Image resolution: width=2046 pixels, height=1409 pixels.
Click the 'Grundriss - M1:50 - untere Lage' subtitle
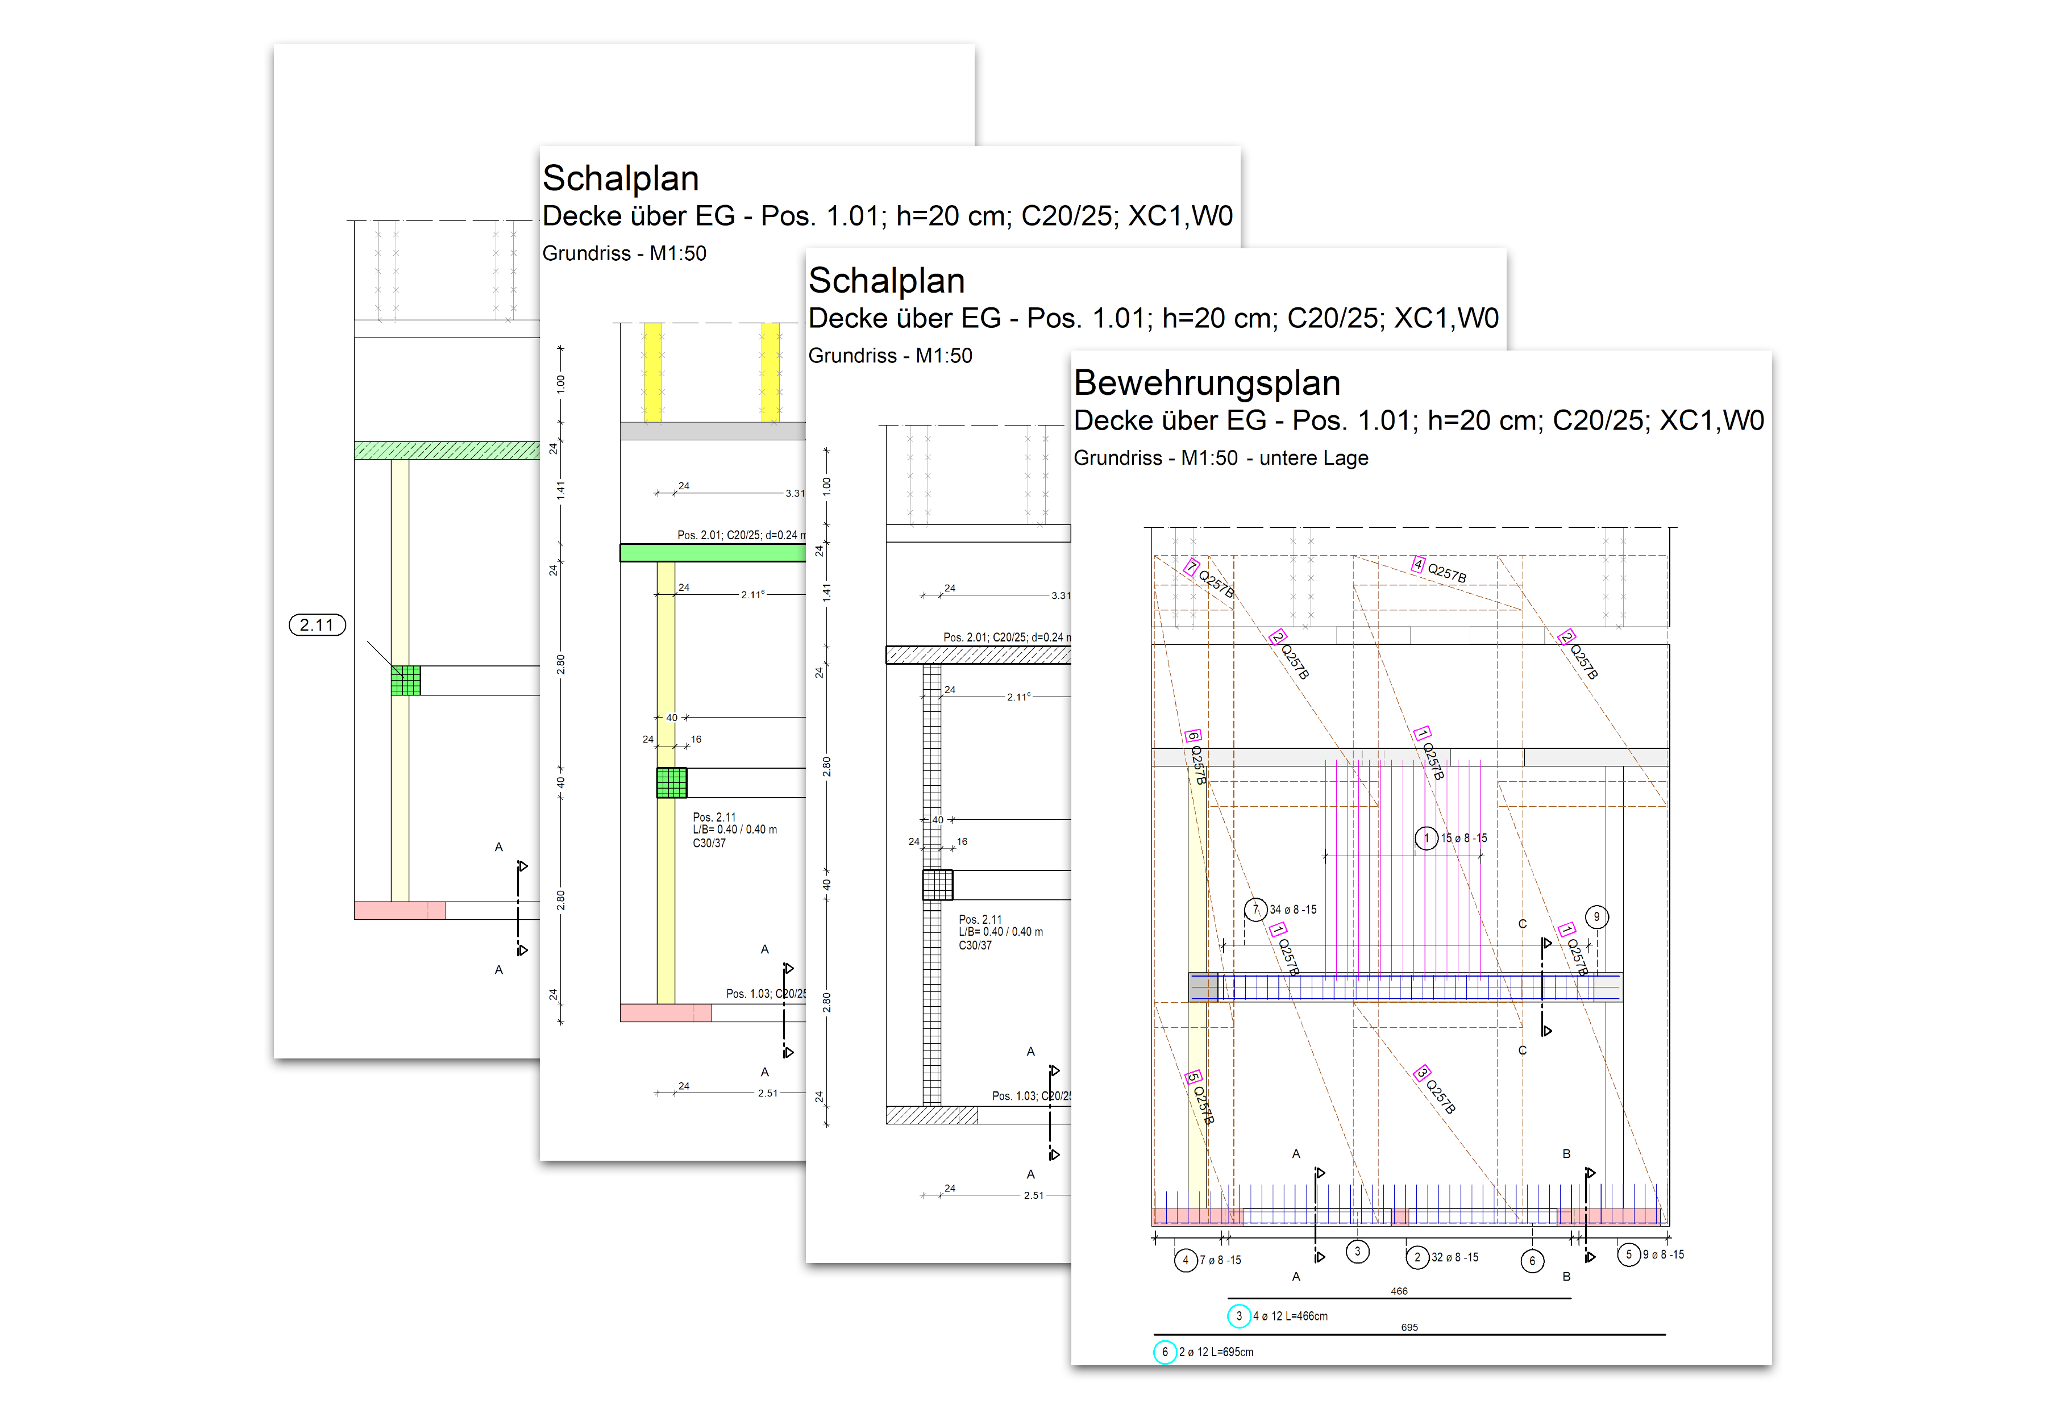pyautogui.click(x=1220, y=458)
